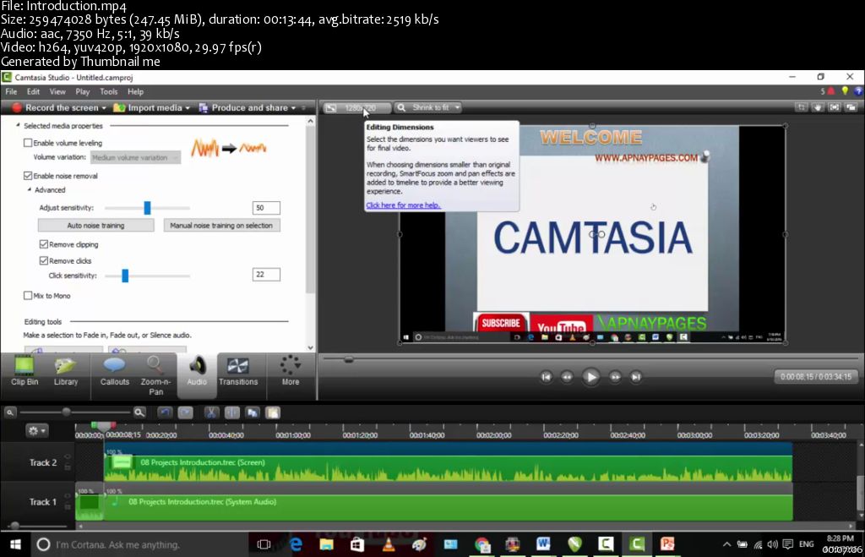Open the File menu

[11, 91]
